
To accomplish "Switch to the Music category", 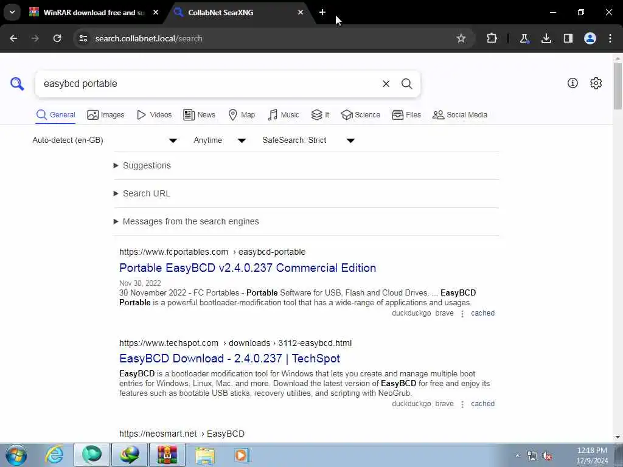I will (x=284, y=115).
